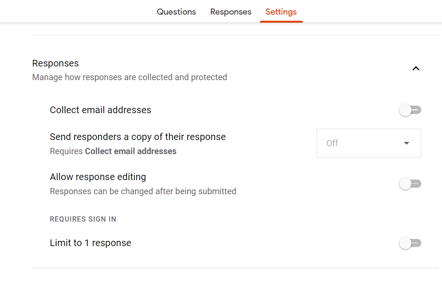Click 'Send responders a copy of their response' label
The image size is (442, 288).
[138, 137]
